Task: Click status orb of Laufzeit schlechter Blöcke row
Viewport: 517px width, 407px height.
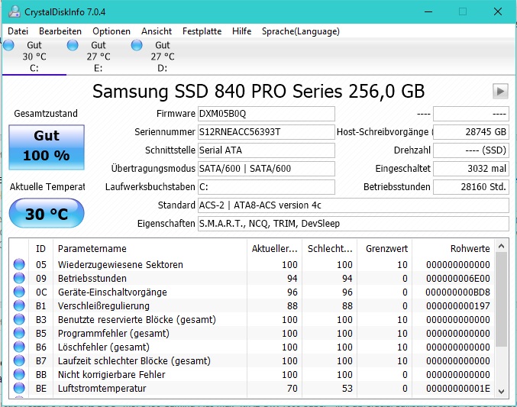Action: (19, 361)
